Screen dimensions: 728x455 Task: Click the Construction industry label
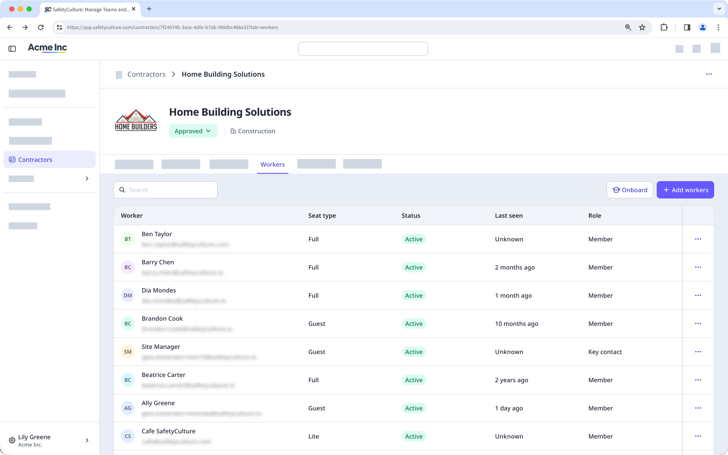coord(253,131)
